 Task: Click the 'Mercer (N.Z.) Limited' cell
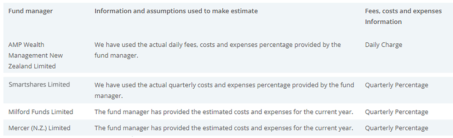(x=39, y=128)
